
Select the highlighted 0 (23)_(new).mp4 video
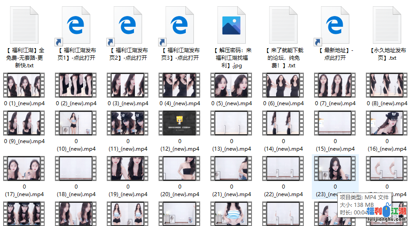click(x=335, y=168)
